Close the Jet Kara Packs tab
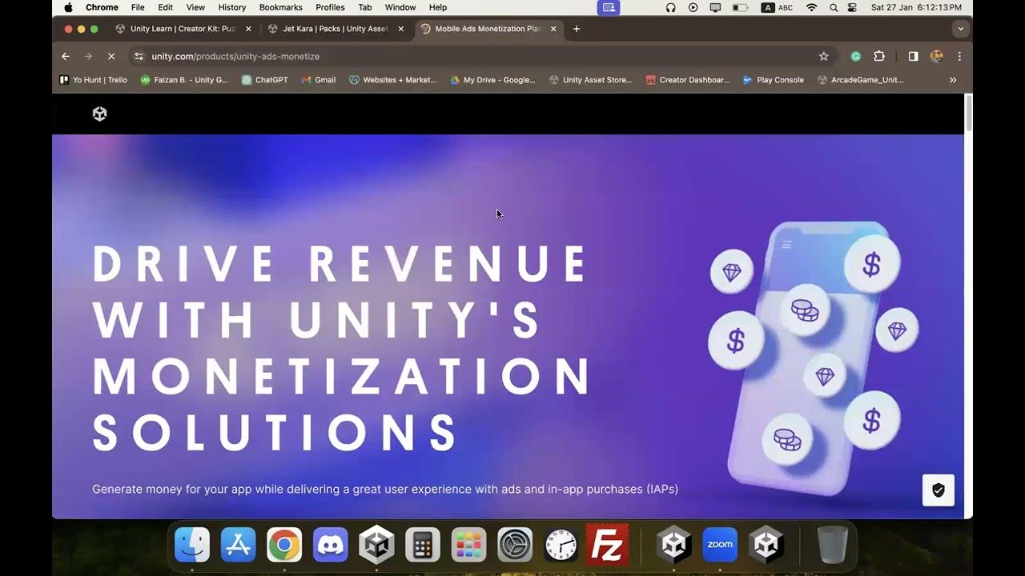 pyautogui.click(x=401, y=29)
